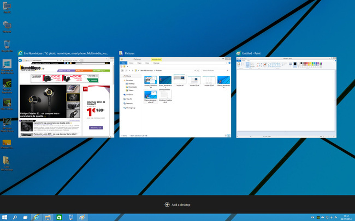The image size is (355, 221).
Task: Click the help icon in Pictures window ribbon
Action: 229,63
